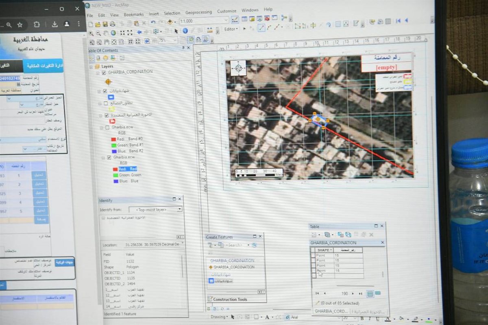Activate the Identify tool in the toolbar
The width and height of the screenshot is (488, 325).
point(185,31)
